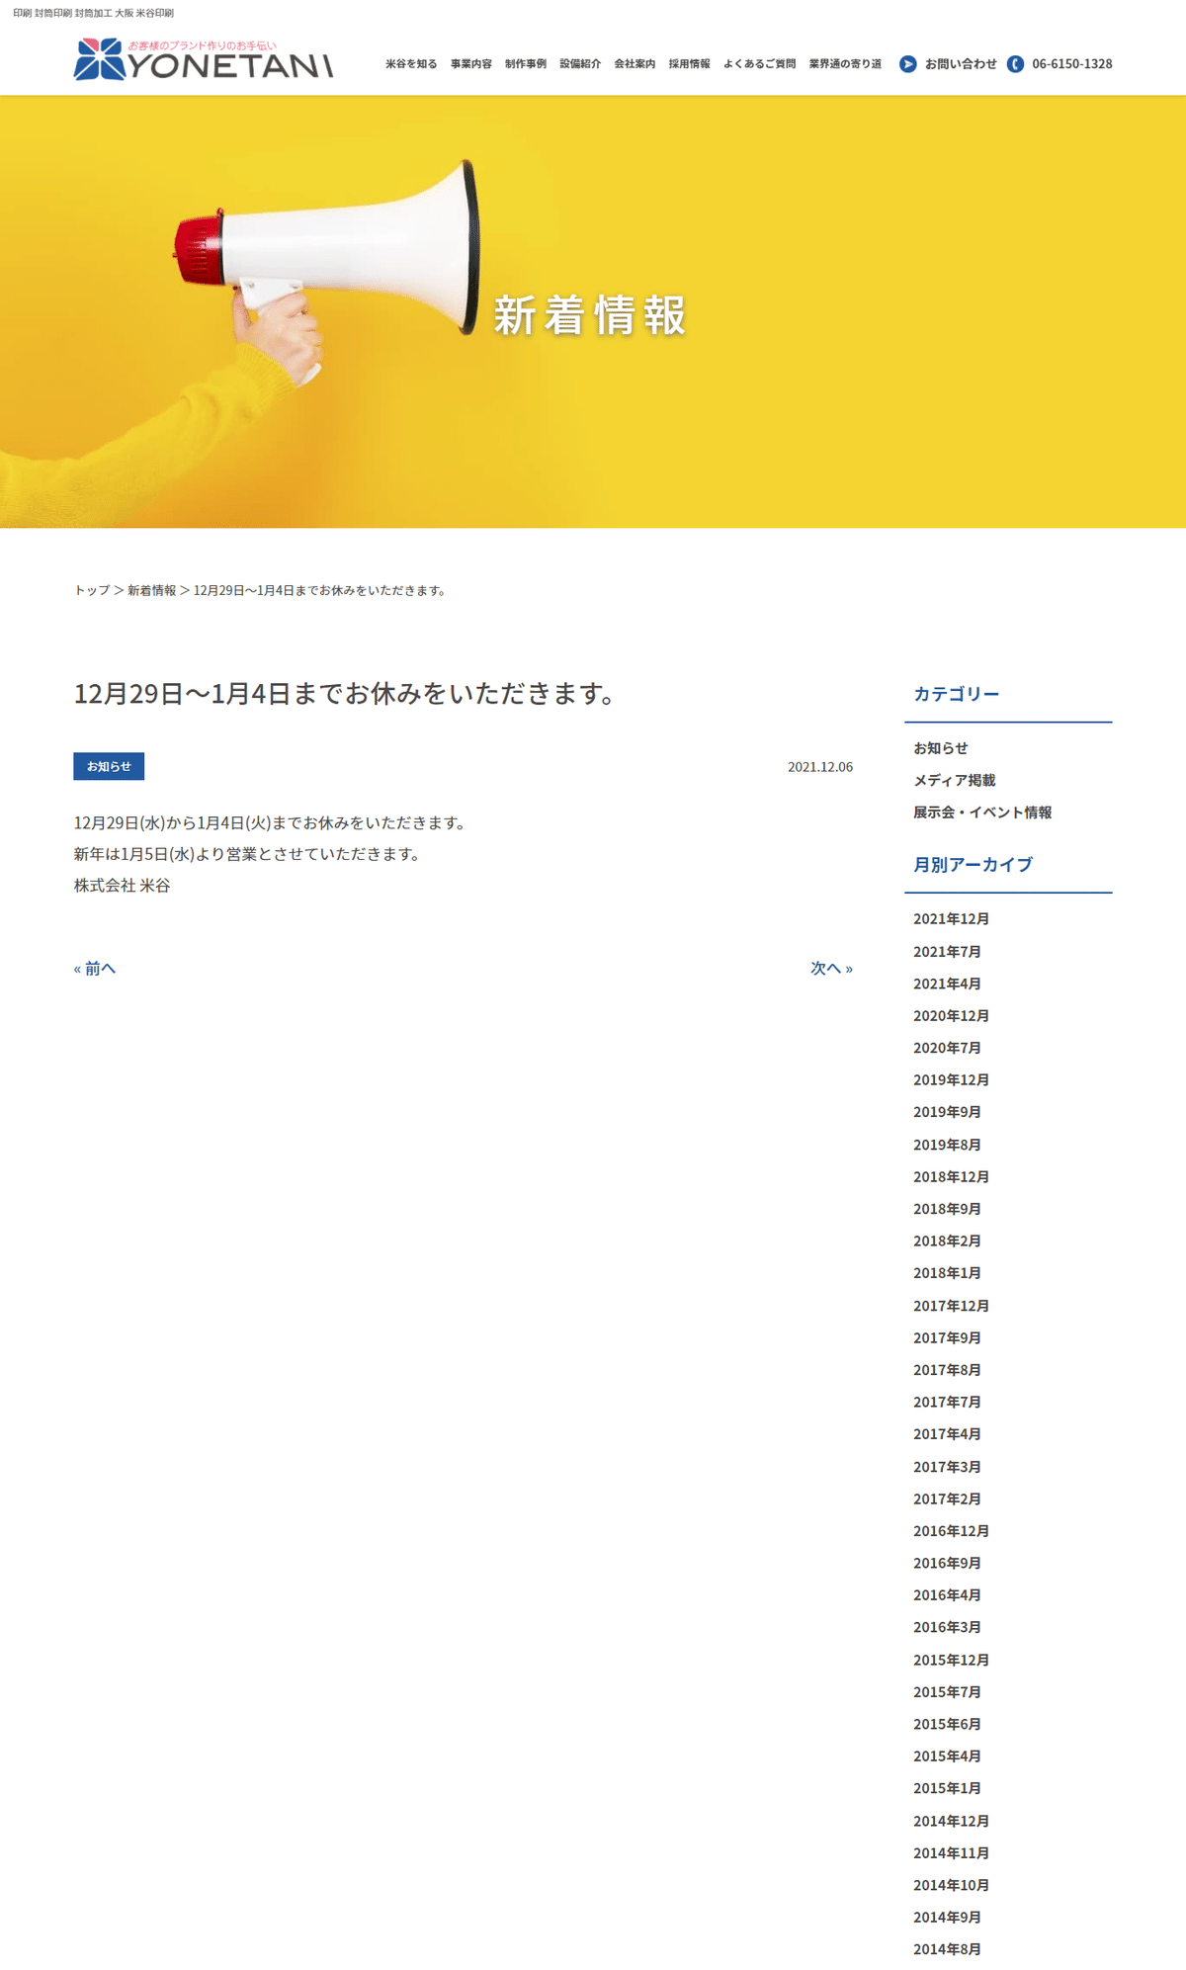Screen dimensions: 1186x1970
Task: Open the 2015年1月 archive
Action: click(x=947, y=1789)
